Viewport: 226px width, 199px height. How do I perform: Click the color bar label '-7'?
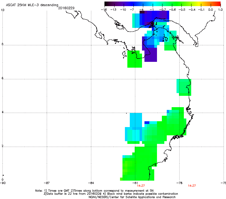pos(132,10)
